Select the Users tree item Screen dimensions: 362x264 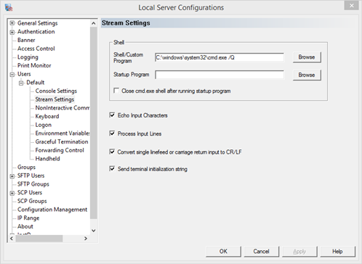pos(24,74)
